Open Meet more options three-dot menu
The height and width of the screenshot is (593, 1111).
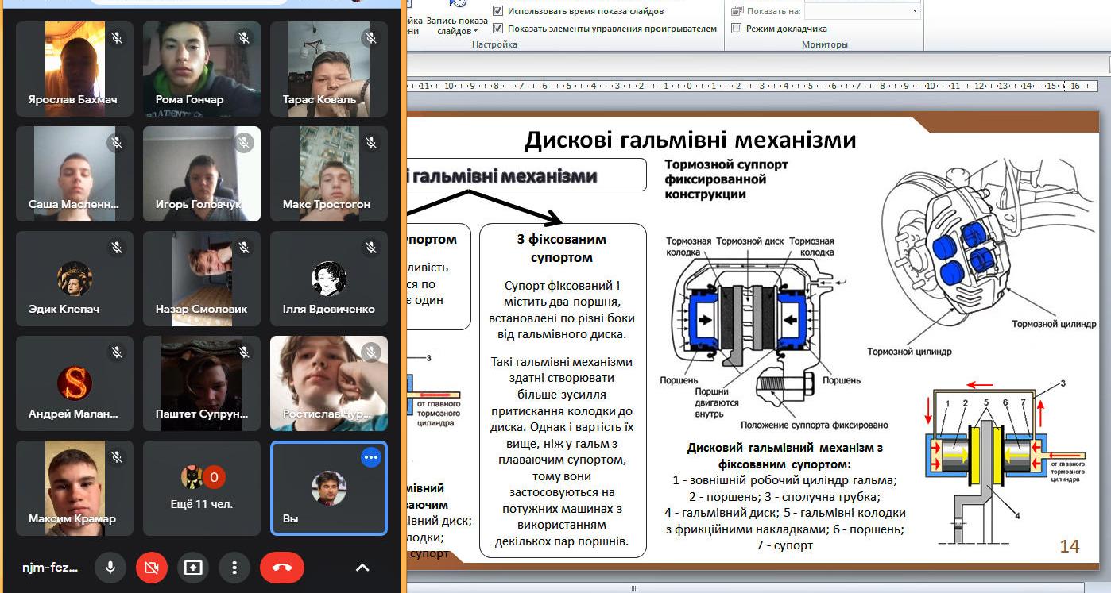pos(234,568)
